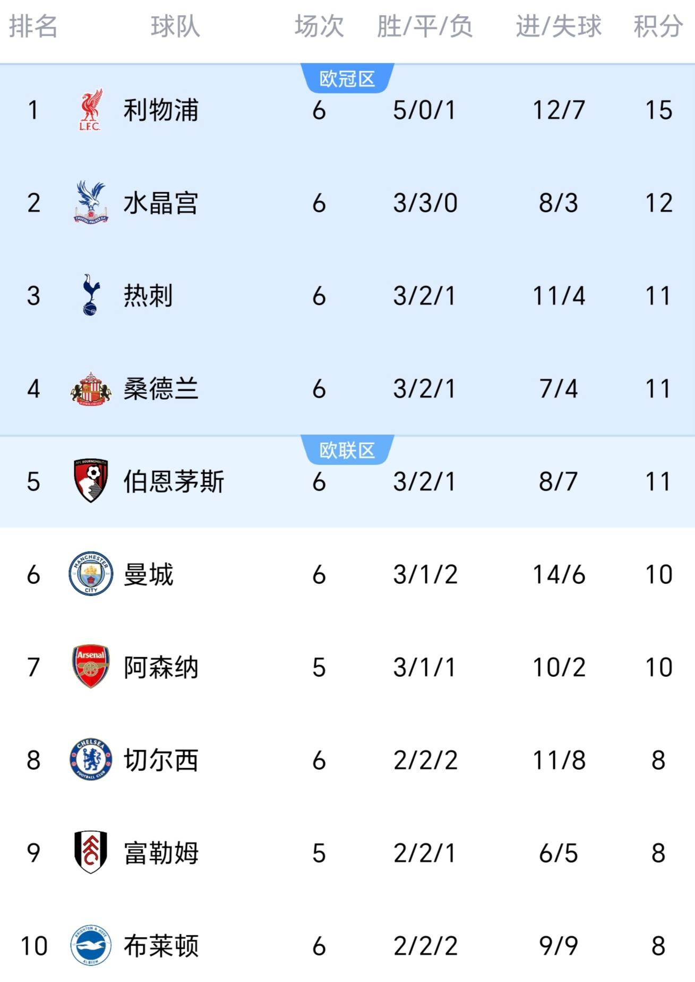Click the Liverpool club crest

tap(91, 110)
